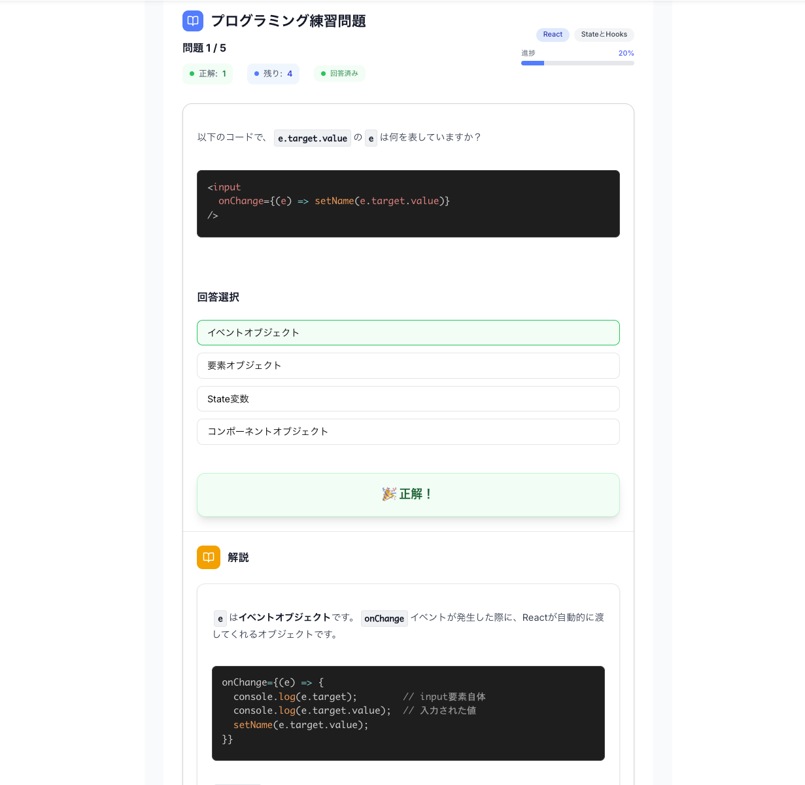
Task: Click the orange book icon beside 解説
Action: click(x=209, y=557)
